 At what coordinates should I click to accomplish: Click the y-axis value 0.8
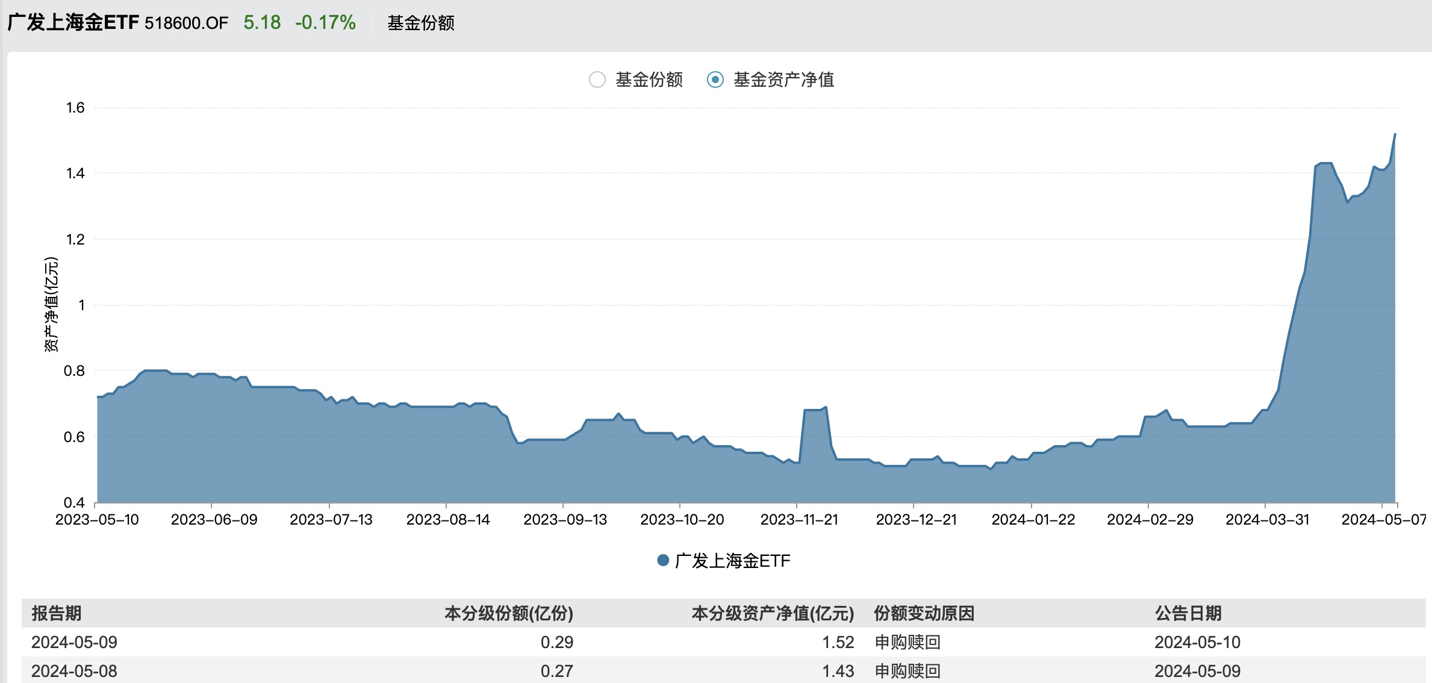coord(74,371)
